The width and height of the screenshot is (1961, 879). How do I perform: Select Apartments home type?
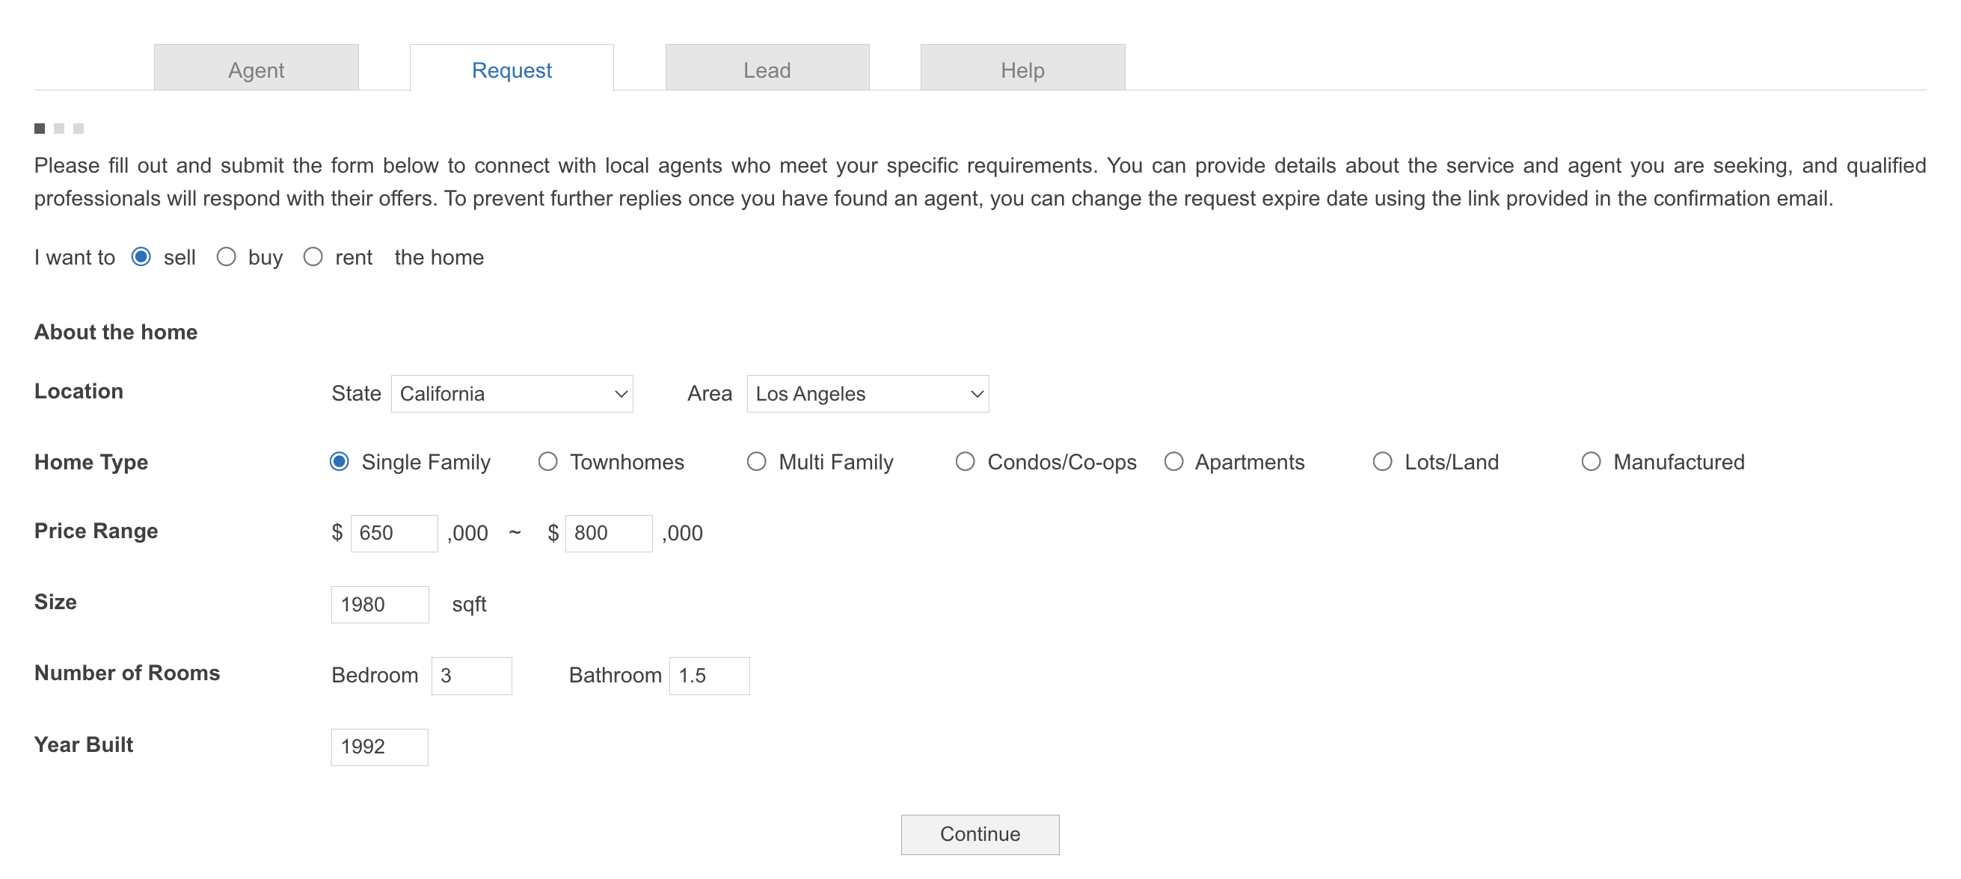[x=1173, y=463]
